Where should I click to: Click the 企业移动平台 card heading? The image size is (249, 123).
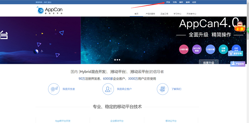point(117,121)
